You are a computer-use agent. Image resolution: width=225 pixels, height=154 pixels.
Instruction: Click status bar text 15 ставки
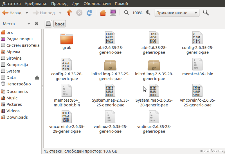click(x=53, y=151)
